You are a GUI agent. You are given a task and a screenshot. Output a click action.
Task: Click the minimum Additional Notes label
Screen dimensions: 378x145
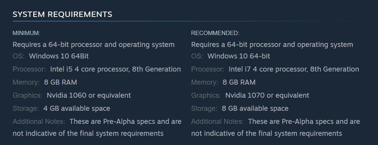tap(39, 122)
